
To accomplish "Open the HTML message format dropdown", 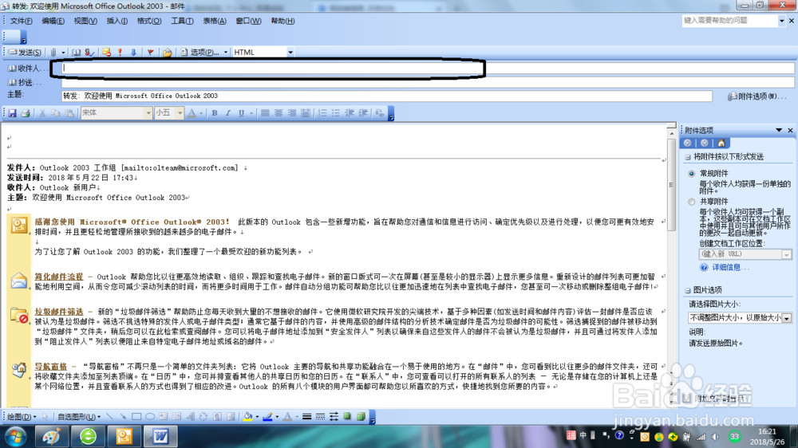I will pyautogui.click(x=290, y=53).
